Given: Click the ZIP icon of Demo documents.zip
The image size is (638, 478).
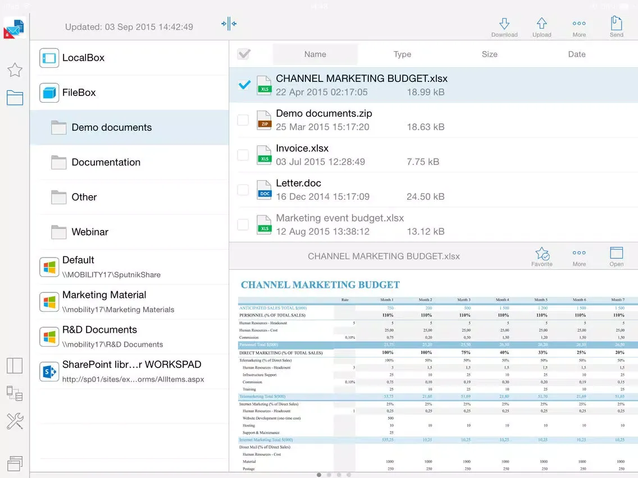Looking at the screenshot, I should pos(264,120).
